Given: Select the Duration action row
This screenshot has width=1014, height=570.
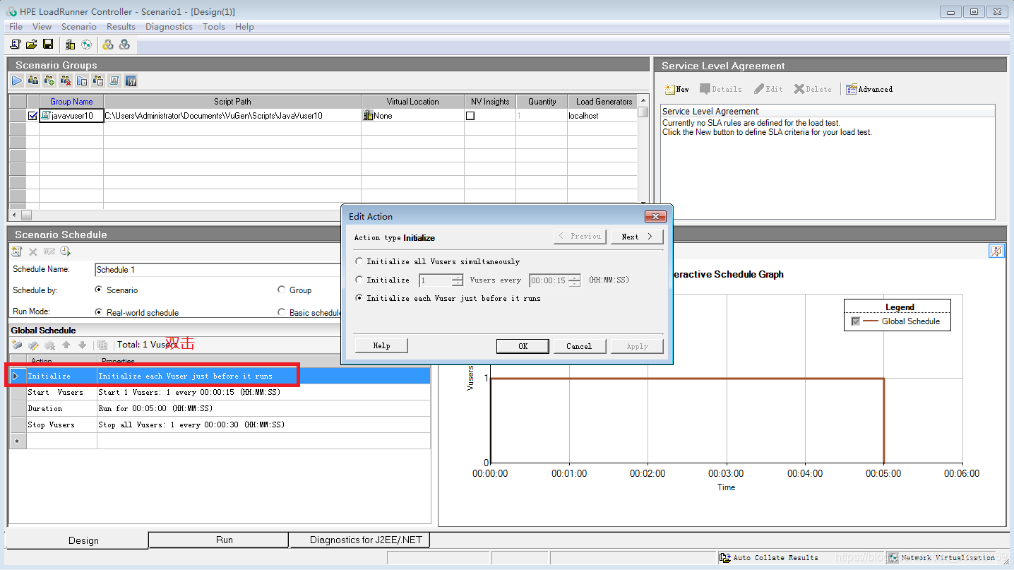Looking at the screenshot, I should click(220, 408).
